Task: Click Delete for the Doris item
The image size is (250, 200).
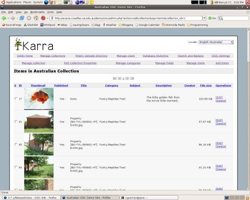Action: click(221, 100)
